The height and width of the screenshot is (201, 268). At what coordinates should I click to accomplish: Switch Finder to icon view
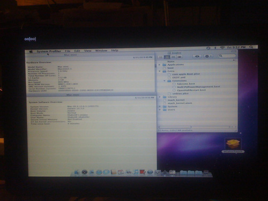pyautogui.click(x=161, y=57)
